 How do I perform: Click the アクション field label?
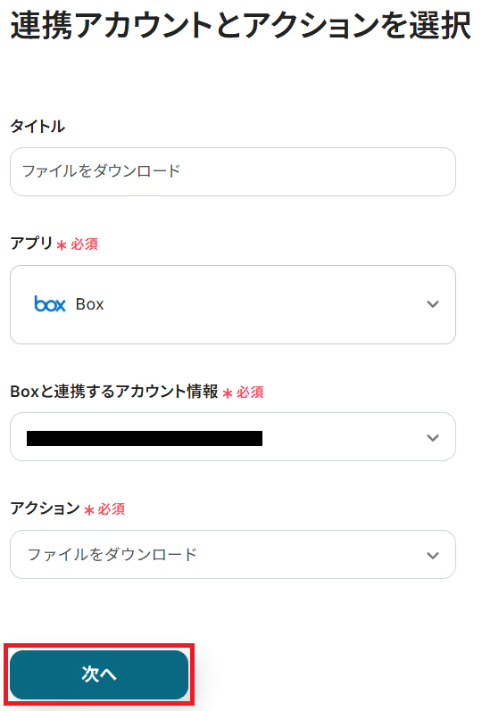[x=45, y=508]
